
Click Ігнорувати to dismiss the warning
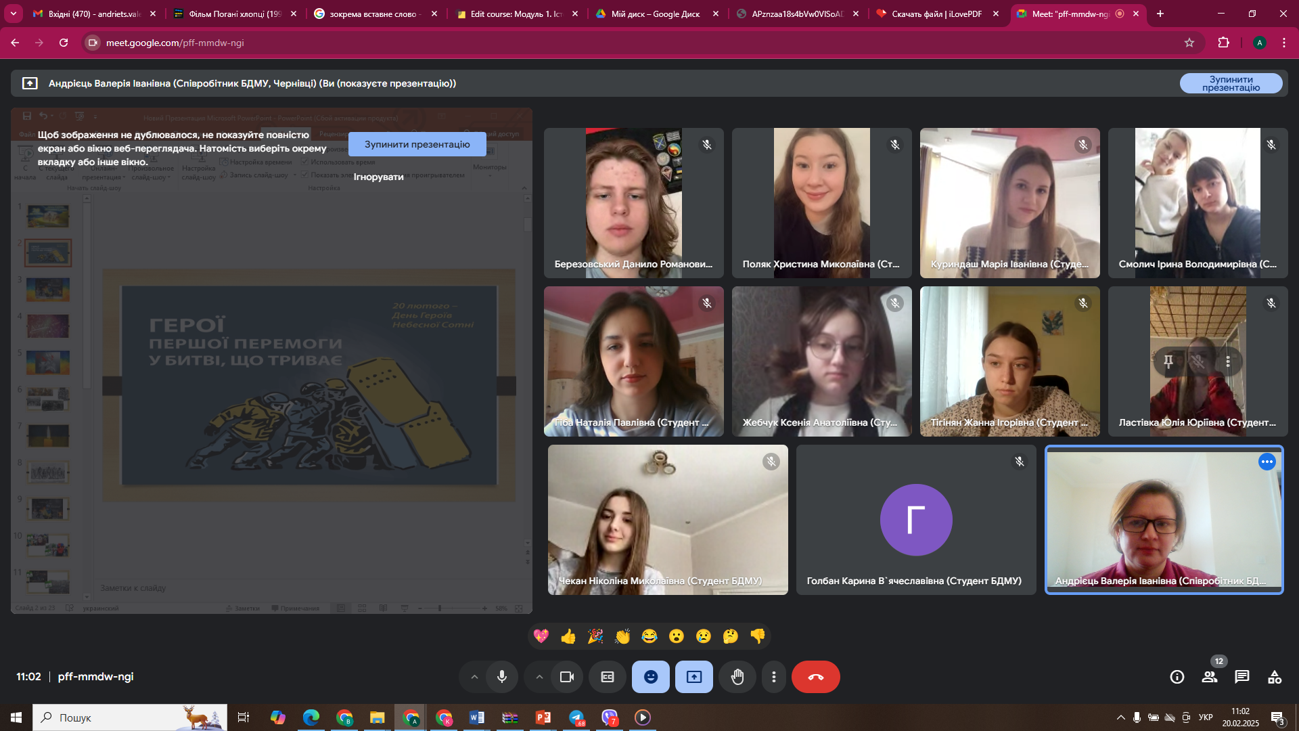(x=379, y=177)
